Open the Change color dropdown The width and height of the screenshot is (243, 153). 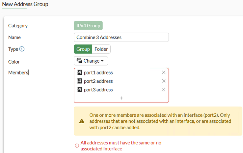coord(91,61)
